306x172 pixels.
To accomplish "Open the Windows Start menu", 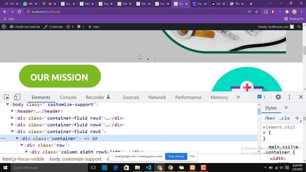I will [5, 168].
